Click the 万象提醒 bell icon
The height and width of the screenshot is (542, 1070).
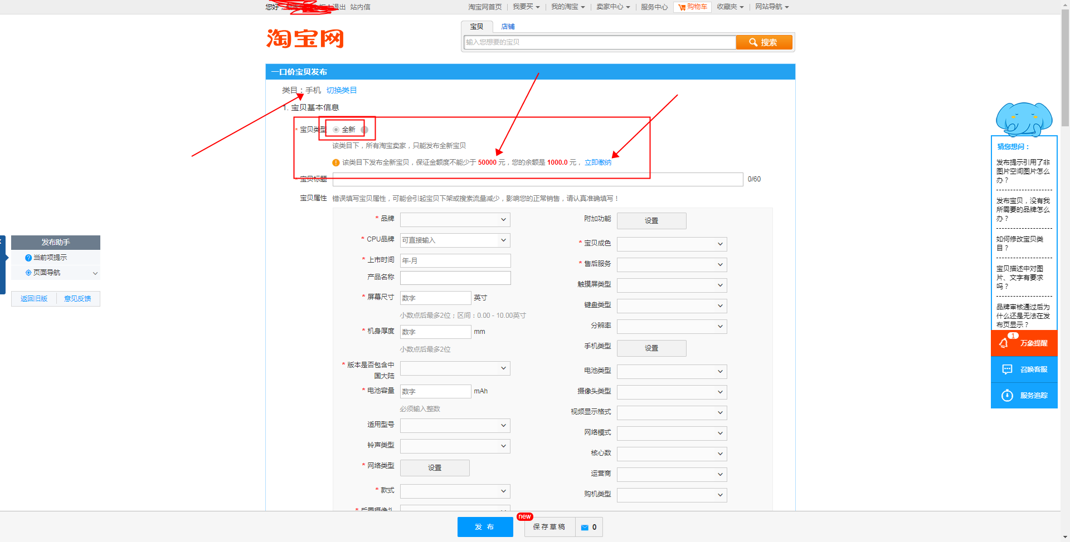coord(1004,343)
